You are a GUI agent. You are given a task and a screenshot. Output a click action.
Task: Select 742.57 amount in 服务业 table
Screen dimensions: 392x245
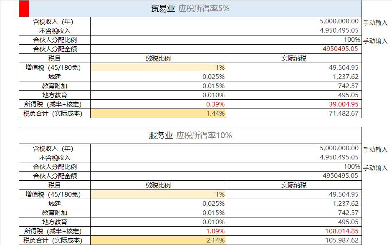(x=294, y=212)
